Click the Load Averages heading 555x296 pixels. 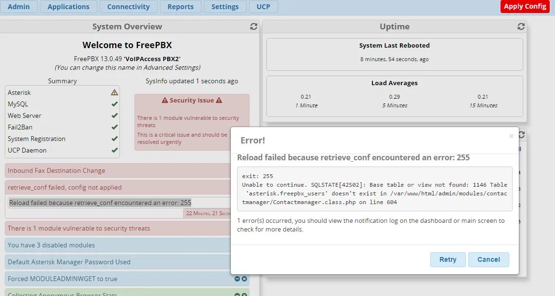[394, 83]
